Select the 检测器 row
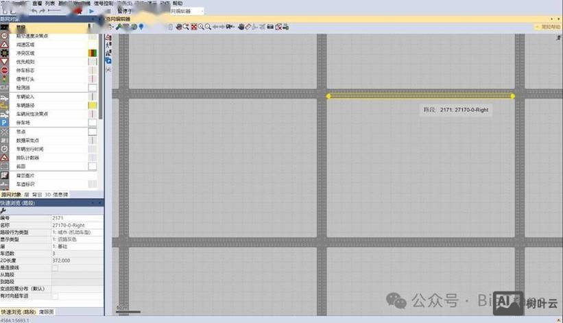 49,88
